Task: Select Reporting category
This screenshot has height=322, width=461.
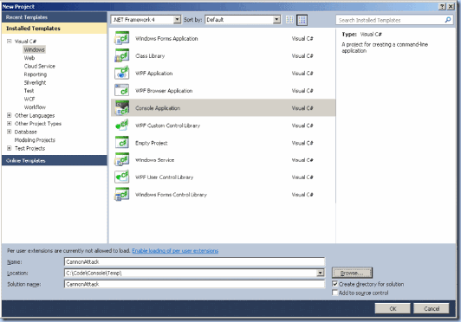Action: (x=36, y=74)
